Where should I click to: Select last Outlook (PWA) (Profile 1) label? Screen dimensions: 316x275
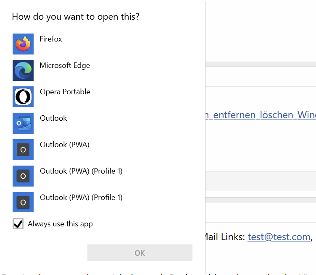81,197
